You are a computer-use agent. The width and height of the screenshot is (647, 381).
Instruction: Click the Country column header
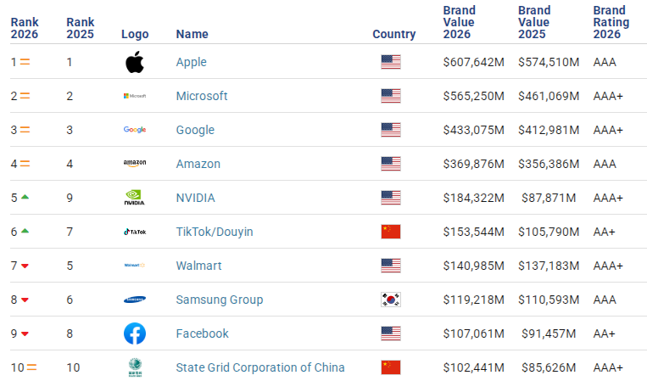click(x=393, y=35)
